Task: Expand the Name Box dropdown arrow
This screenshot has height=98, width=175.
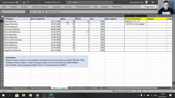Action: (24, 12)
